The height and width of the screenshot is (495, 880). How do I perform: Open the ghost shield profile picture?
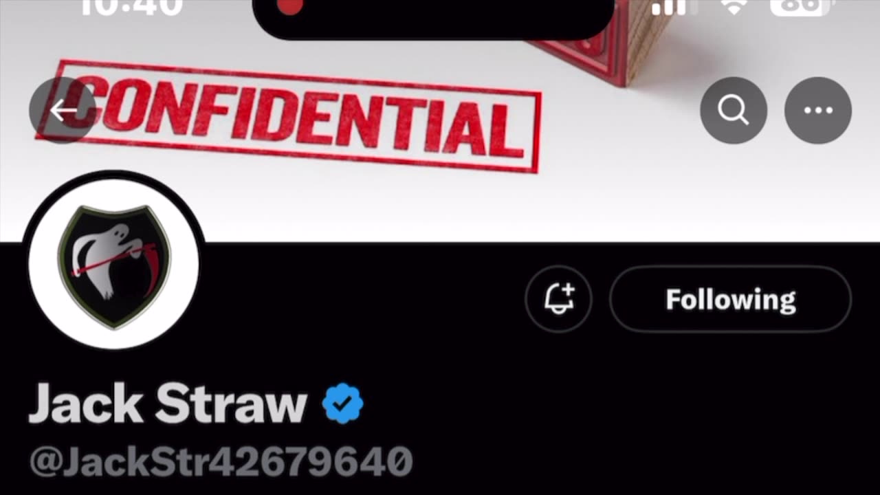click(x=113, y=264)
